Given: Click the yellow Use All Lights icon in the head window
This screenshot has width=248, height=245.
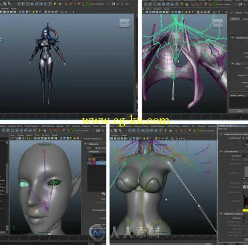Looking at the screenshot, I should click(75, 138).
